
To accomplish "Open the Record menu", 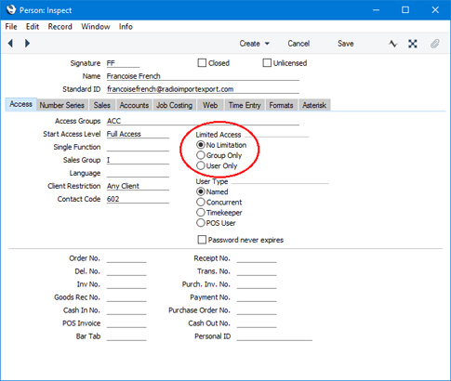I will point(60,27).
